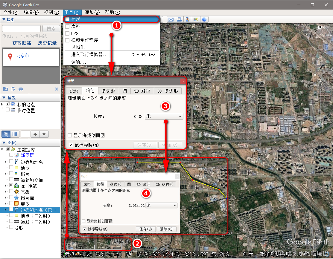The width and height of the screenshot is (333, 259).
Task: Close the 0.00 ruler dialog with red x
Action: click(183, 81)
